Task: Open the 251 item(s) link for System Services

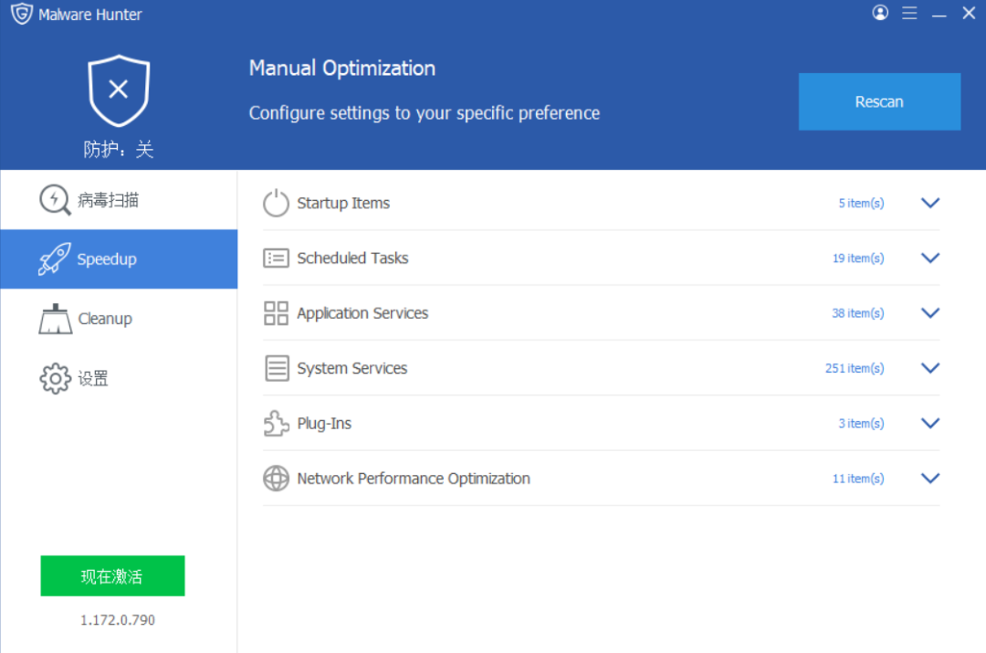Action: 855,368
